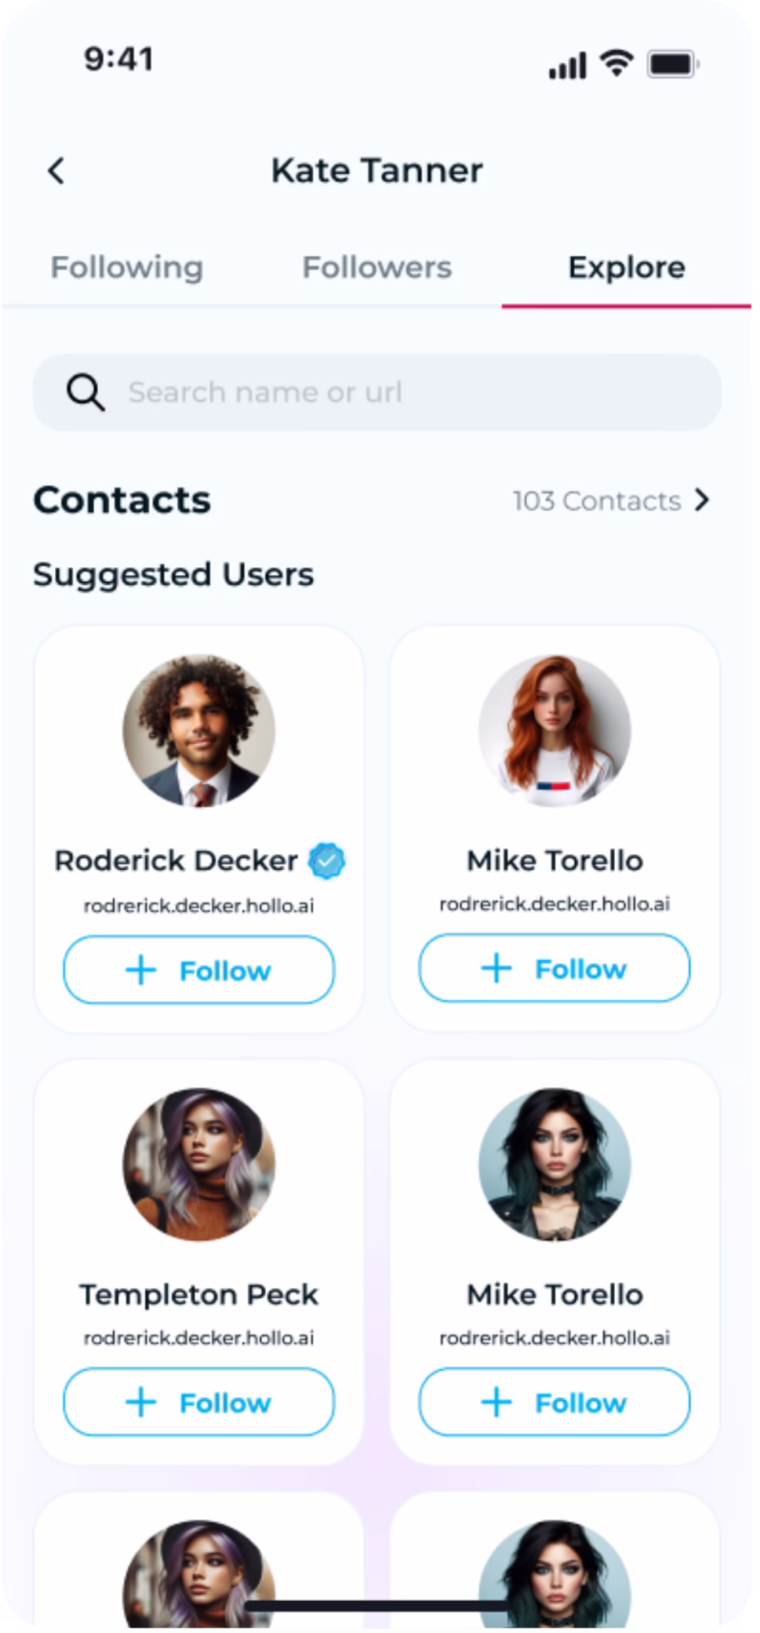The image size is (760, 1633).
Task: Tap the cellular signal icon
Action: [x=567, y=65]
